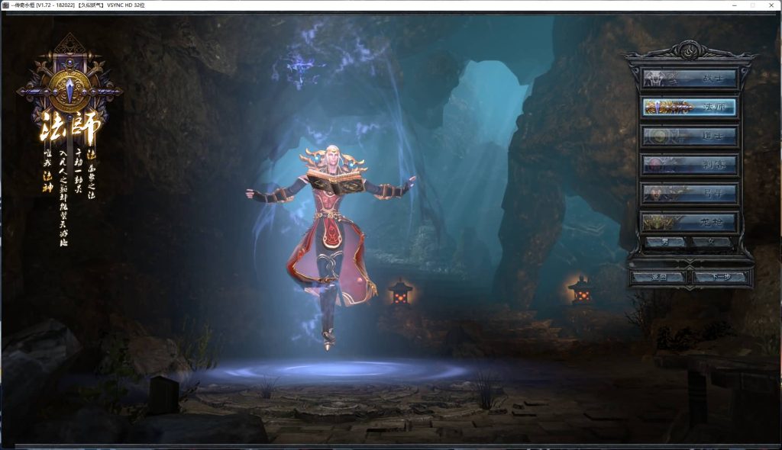782x450 pixels.
Task: Click 下一步 to proceed to next step
Action: (x=719, y=278)
